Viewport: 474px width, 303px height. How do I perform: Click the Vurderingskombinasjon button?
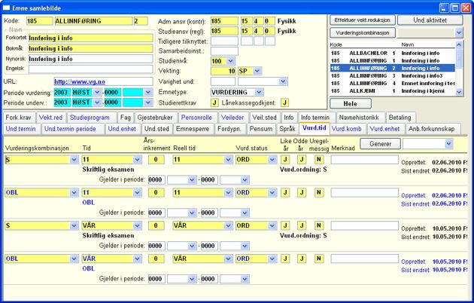pos(362,32)
